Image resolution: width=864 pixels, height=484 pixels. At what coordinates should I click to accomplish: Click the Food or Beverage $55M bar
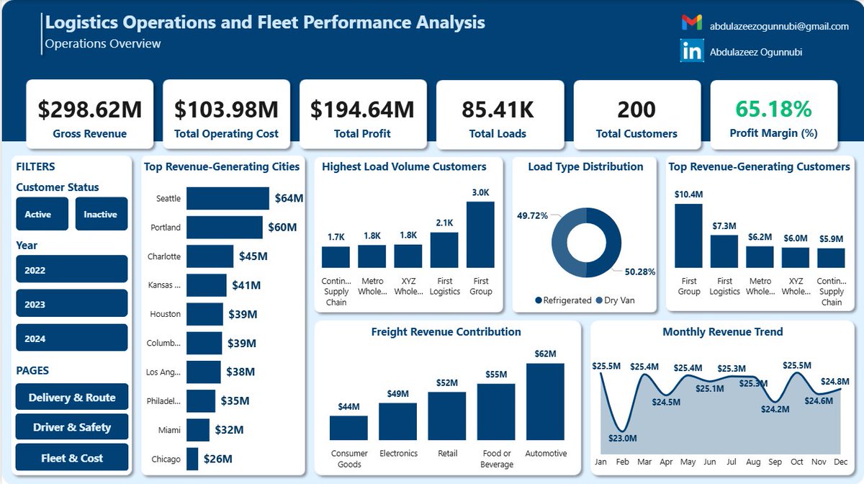pos(496,411)
